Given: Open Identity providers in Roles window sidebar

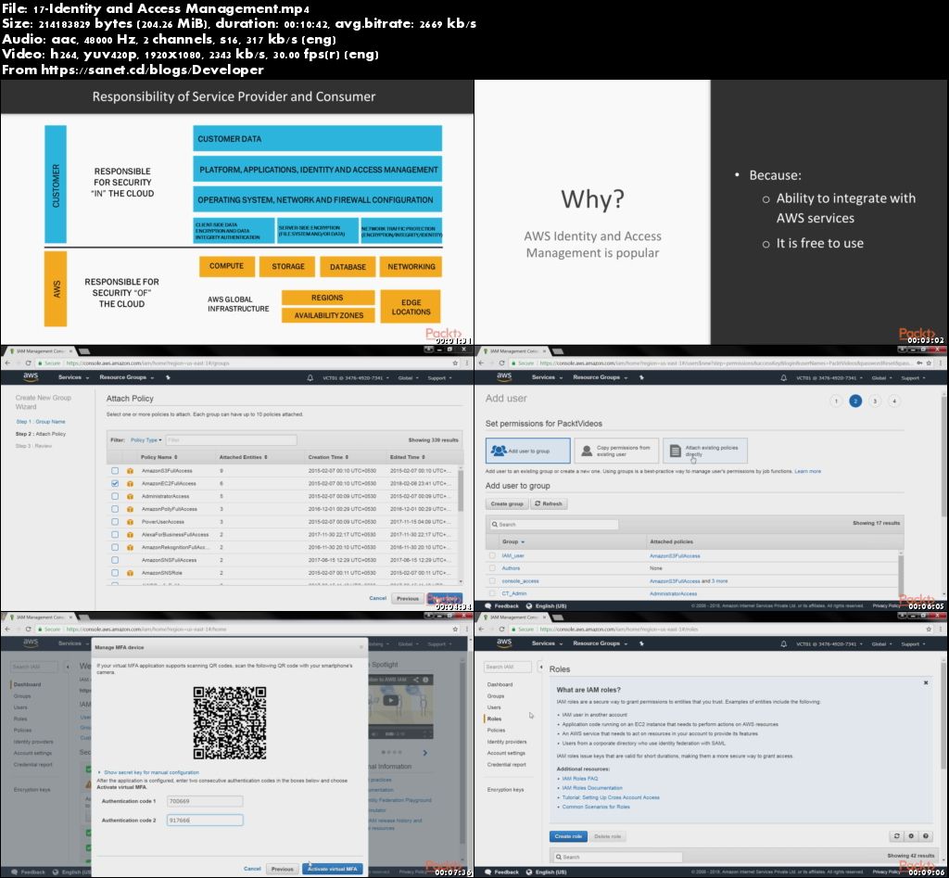Looking at the screenshot, I should [x=507, y=742].
